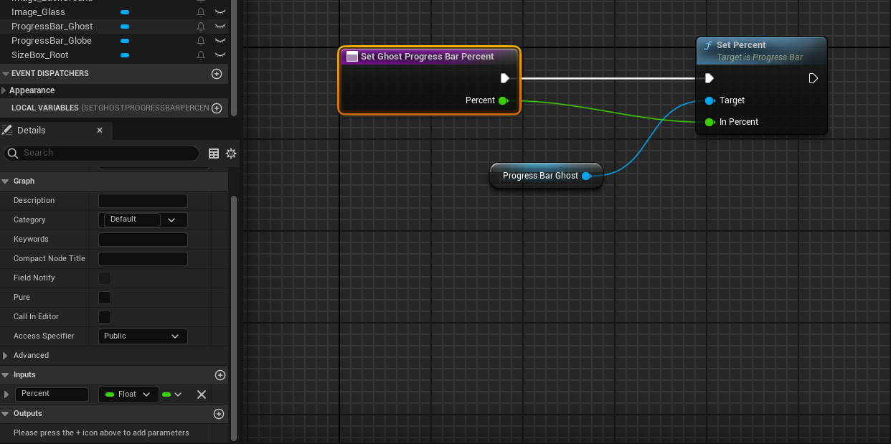Click exec output pin of Set Ghost Progress Bar Percent node
The image size is (891, 444).
click(x=505, y=78)
